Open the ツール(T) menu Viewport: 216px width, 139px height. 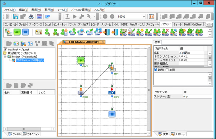[x=63, y=10]
